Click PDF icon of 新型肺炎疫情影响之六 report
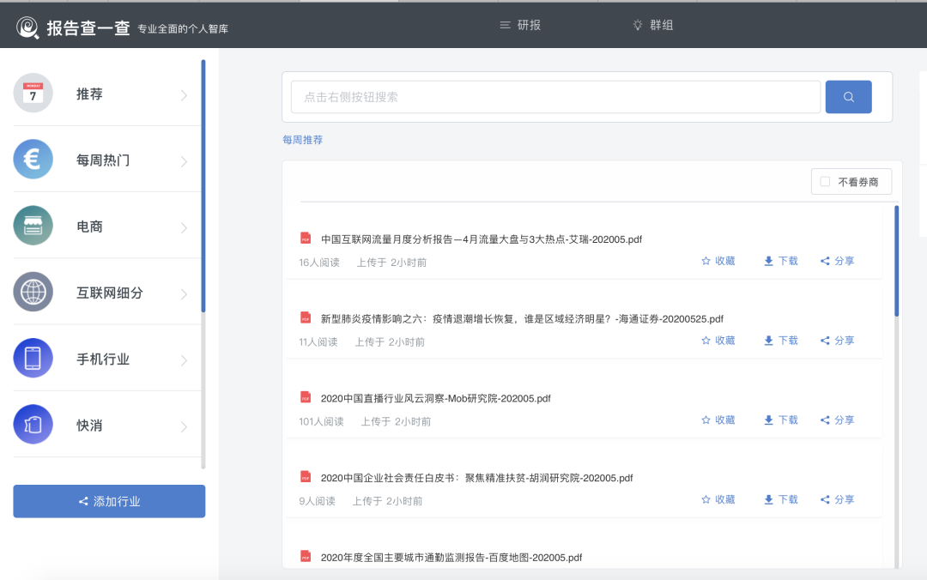Screen dimensions: 927x580 pyautogui.click(x=306, y=318)
